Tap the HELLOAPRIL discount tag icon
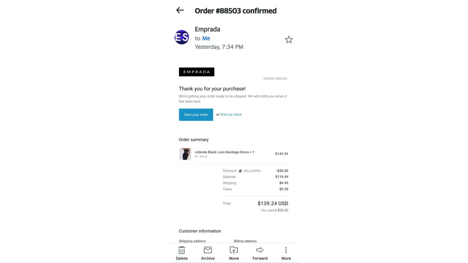Viewport: 468px width, 263px height. 240,171
